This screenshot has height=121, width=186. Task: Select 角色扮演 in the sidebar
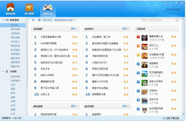15,46
